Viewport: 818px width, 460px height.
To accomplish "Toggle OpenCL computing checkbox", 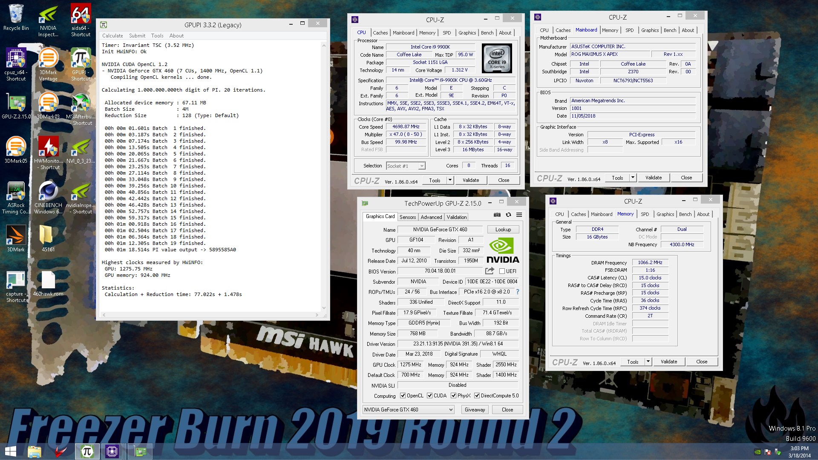I will (x=403, y=396).
